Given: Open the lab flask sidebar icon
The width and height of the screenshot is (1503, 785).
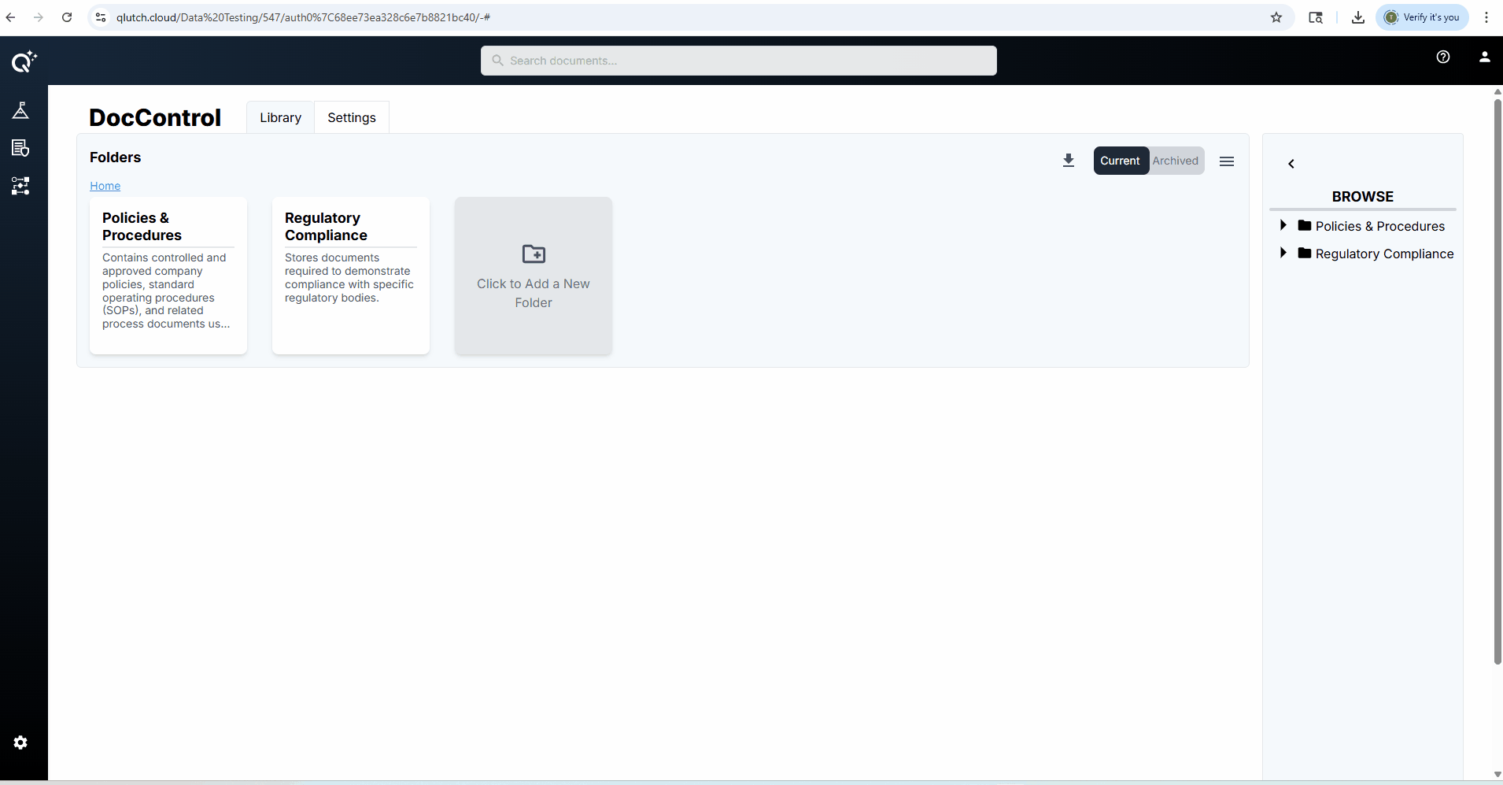Looking at the screenshot, I should [x=21, y=110].
